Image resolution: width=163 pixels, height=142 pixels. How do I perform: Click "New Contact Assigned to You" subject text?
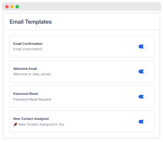point(41,124)
